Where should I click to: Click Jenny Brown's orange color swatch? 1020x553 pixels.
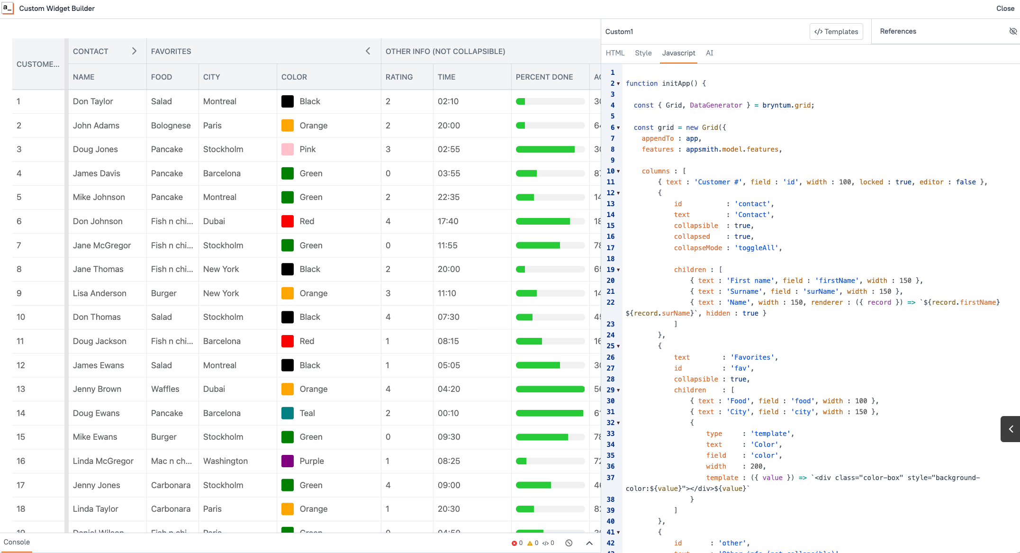[x=287, y=389]
